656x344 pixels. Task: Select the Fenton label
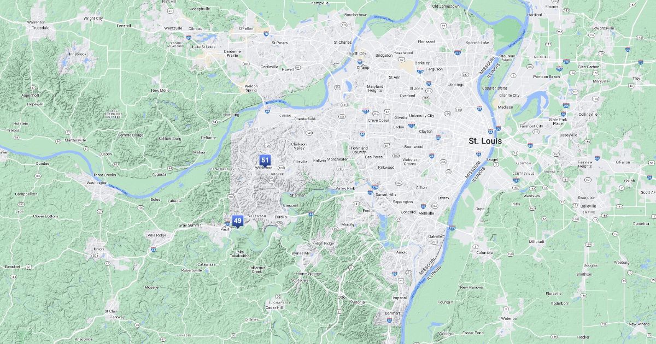[x=368, y=210]
